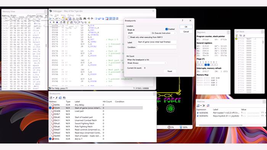Image resolution: width=267 pixels, height=150 pixels.
Task: Click the Reset hit count button
Action: [x=170, y=71]
